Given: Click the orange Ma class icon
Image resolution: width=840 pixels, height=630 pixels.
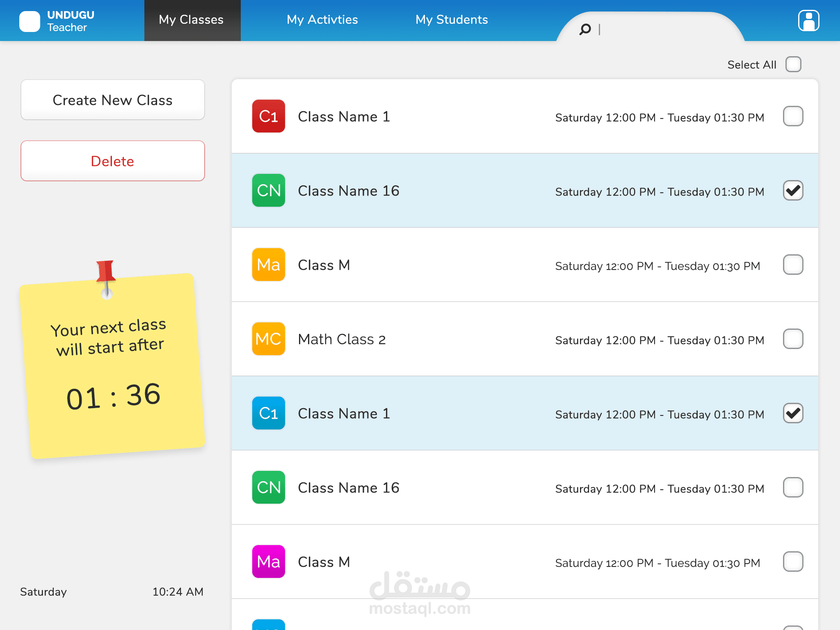Looking at the screenshot, I should (268, 265).
